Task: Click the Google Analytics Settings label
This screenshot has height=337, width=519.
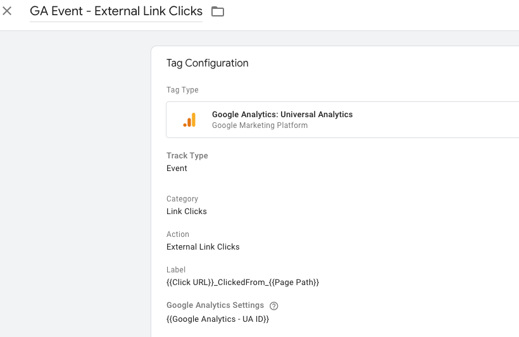Action: (x=215, y=305)
